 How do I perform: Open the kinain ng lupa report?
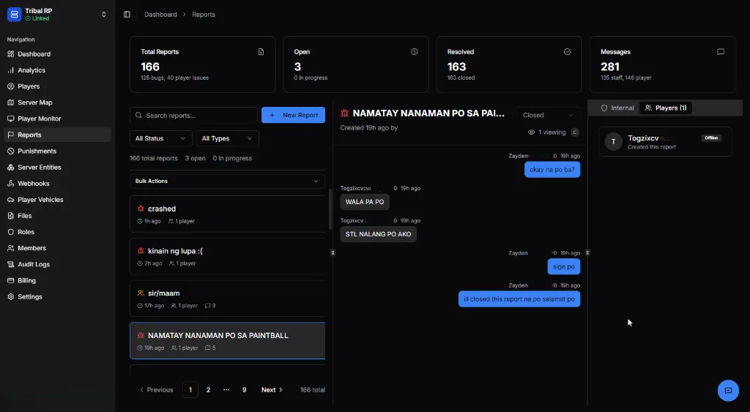(228, 256)
